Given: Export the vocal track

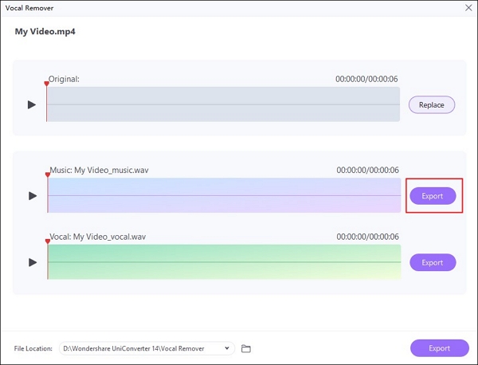Looking at the screenshot, I should pyautogui.click(x=432, y=262).
